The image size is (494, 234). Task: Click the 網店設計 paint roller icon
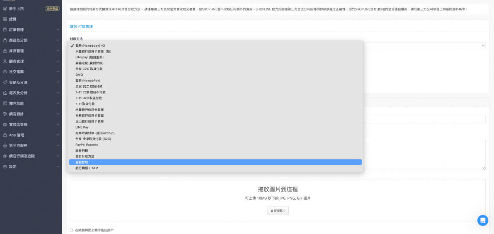(5, 114)
